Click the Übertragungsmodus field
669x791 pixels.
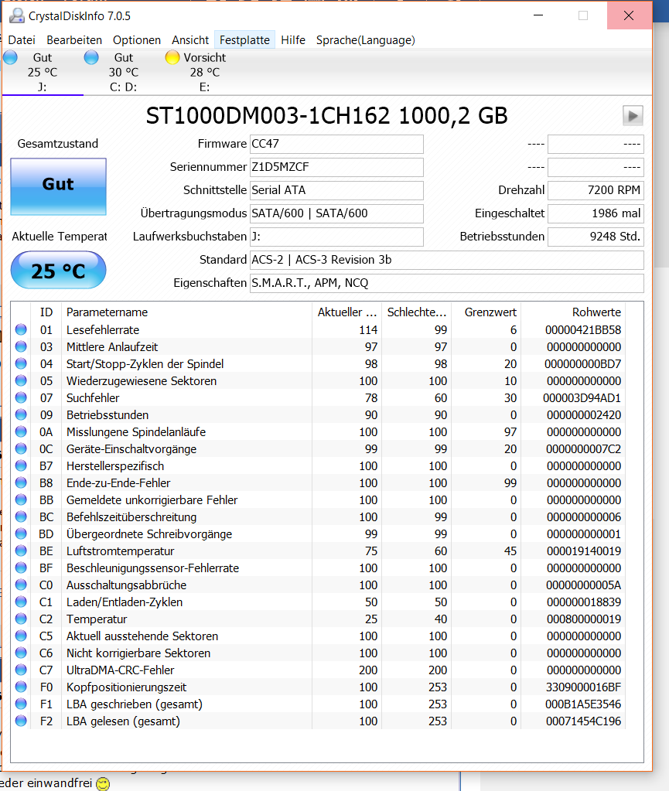pyautogui.click(x=336, y=213)
